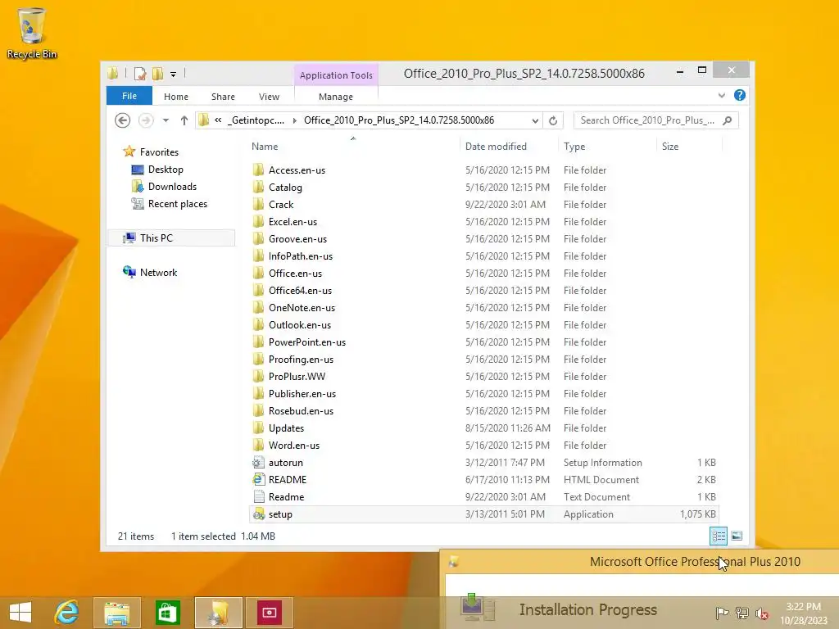Image resolution: width=839 pixels, height=629 pixels.
Task: Go forward with the Forward arrow
Action: tap(146, 120)
